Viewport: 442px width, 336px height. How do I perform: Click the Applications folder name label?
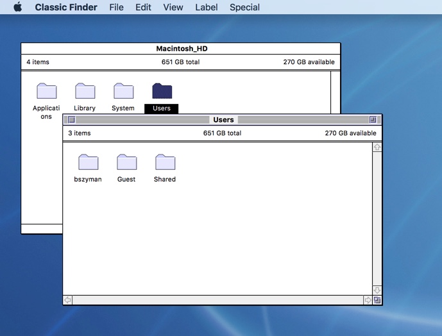pyautogui.click(x=46, y=112)
